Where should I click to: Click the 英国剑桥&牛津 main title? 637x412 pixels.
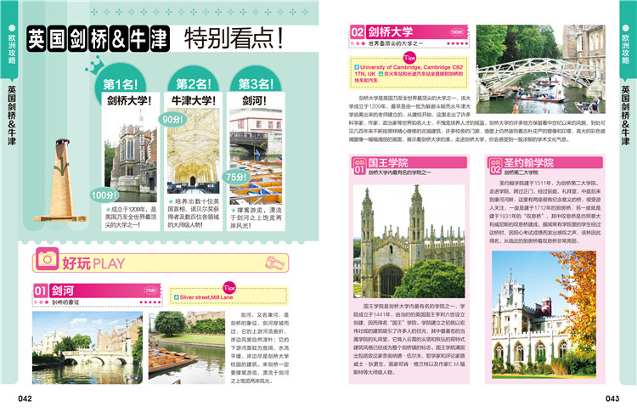point(99,39)
